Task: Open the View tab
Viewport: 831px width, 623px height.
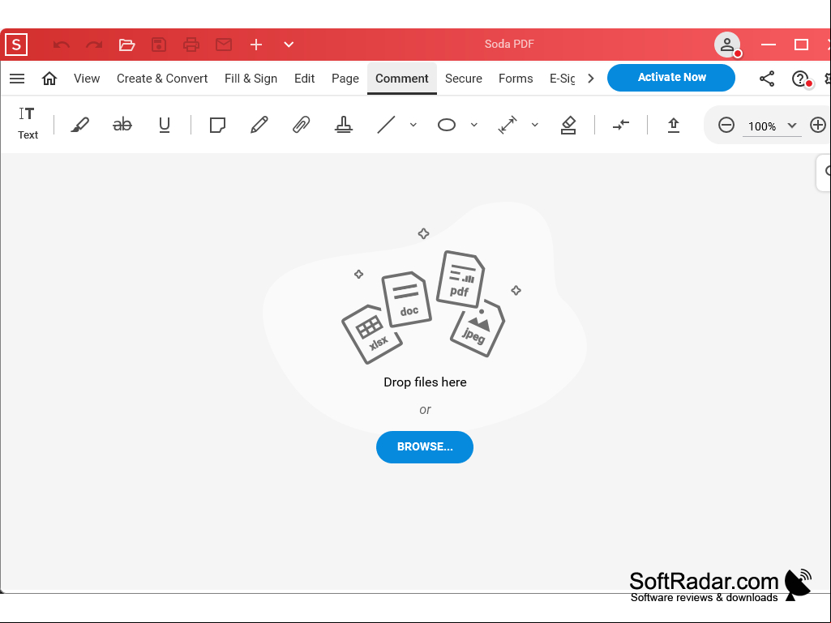Action: (x=87, y=79)
